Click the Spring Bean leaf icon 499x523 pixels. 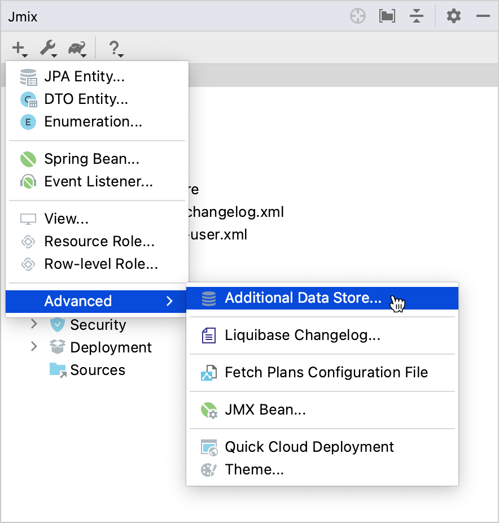pos(28,159)
